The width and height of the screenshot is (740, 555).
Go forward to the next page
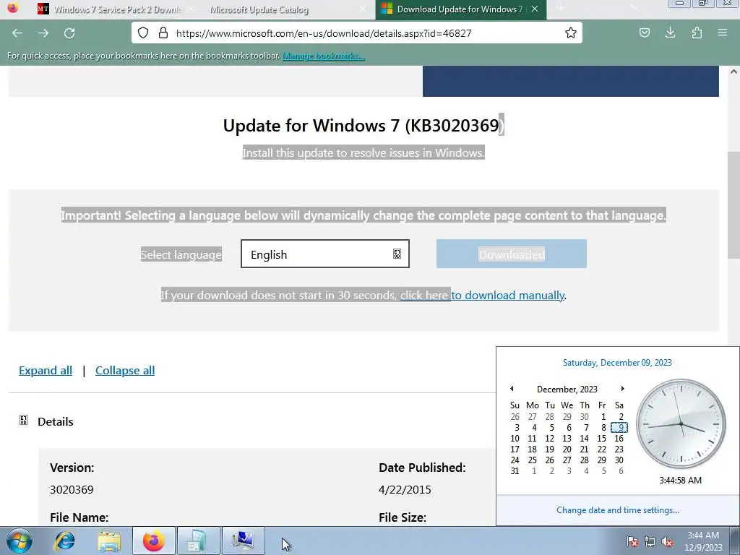tap(43, 33)
